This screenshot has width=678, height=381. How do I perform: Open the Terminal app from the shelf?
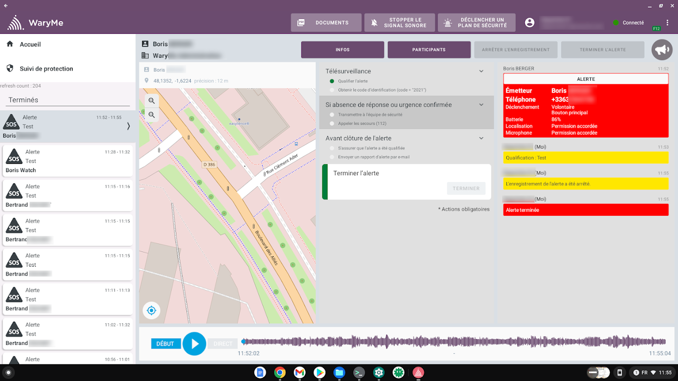(359, 372)
